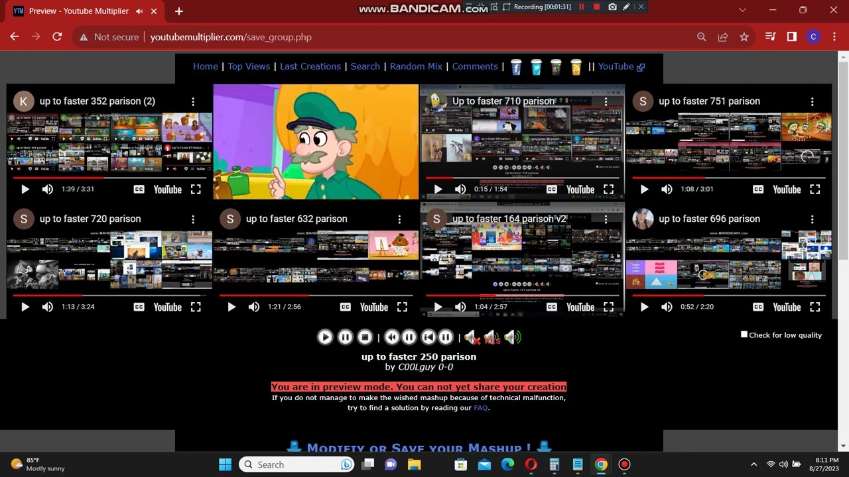The height and width of the screenshot is (477, 849).
Task: Click channel avatar on '696 parison' video
Action: pyautogui.click(x=643, y=219)
